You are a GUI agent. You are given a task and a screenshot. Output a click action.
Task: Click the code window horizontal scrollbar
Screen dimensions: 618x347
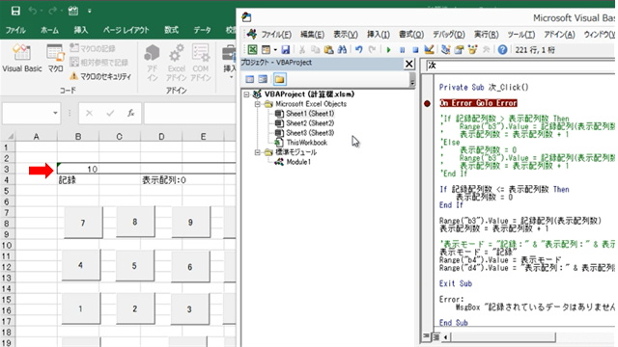pyautogui.click(x=503, y=337)
